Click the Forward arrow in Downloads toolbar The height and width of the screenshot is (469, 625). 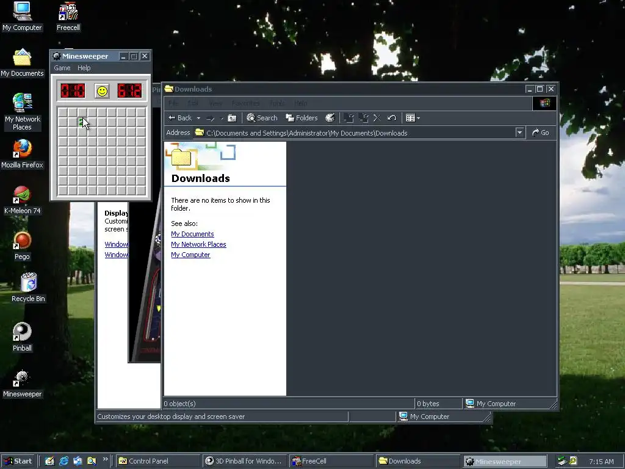pyautogui.click(x=211, y=118)
